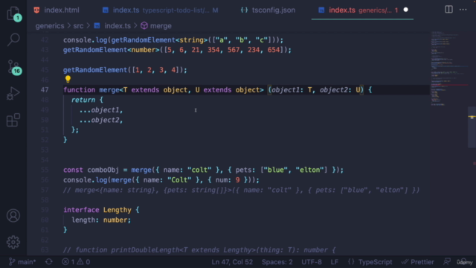Click the src folder in breadcrumb
Viewport: 476px width, 268px height.
coord(78,26)
